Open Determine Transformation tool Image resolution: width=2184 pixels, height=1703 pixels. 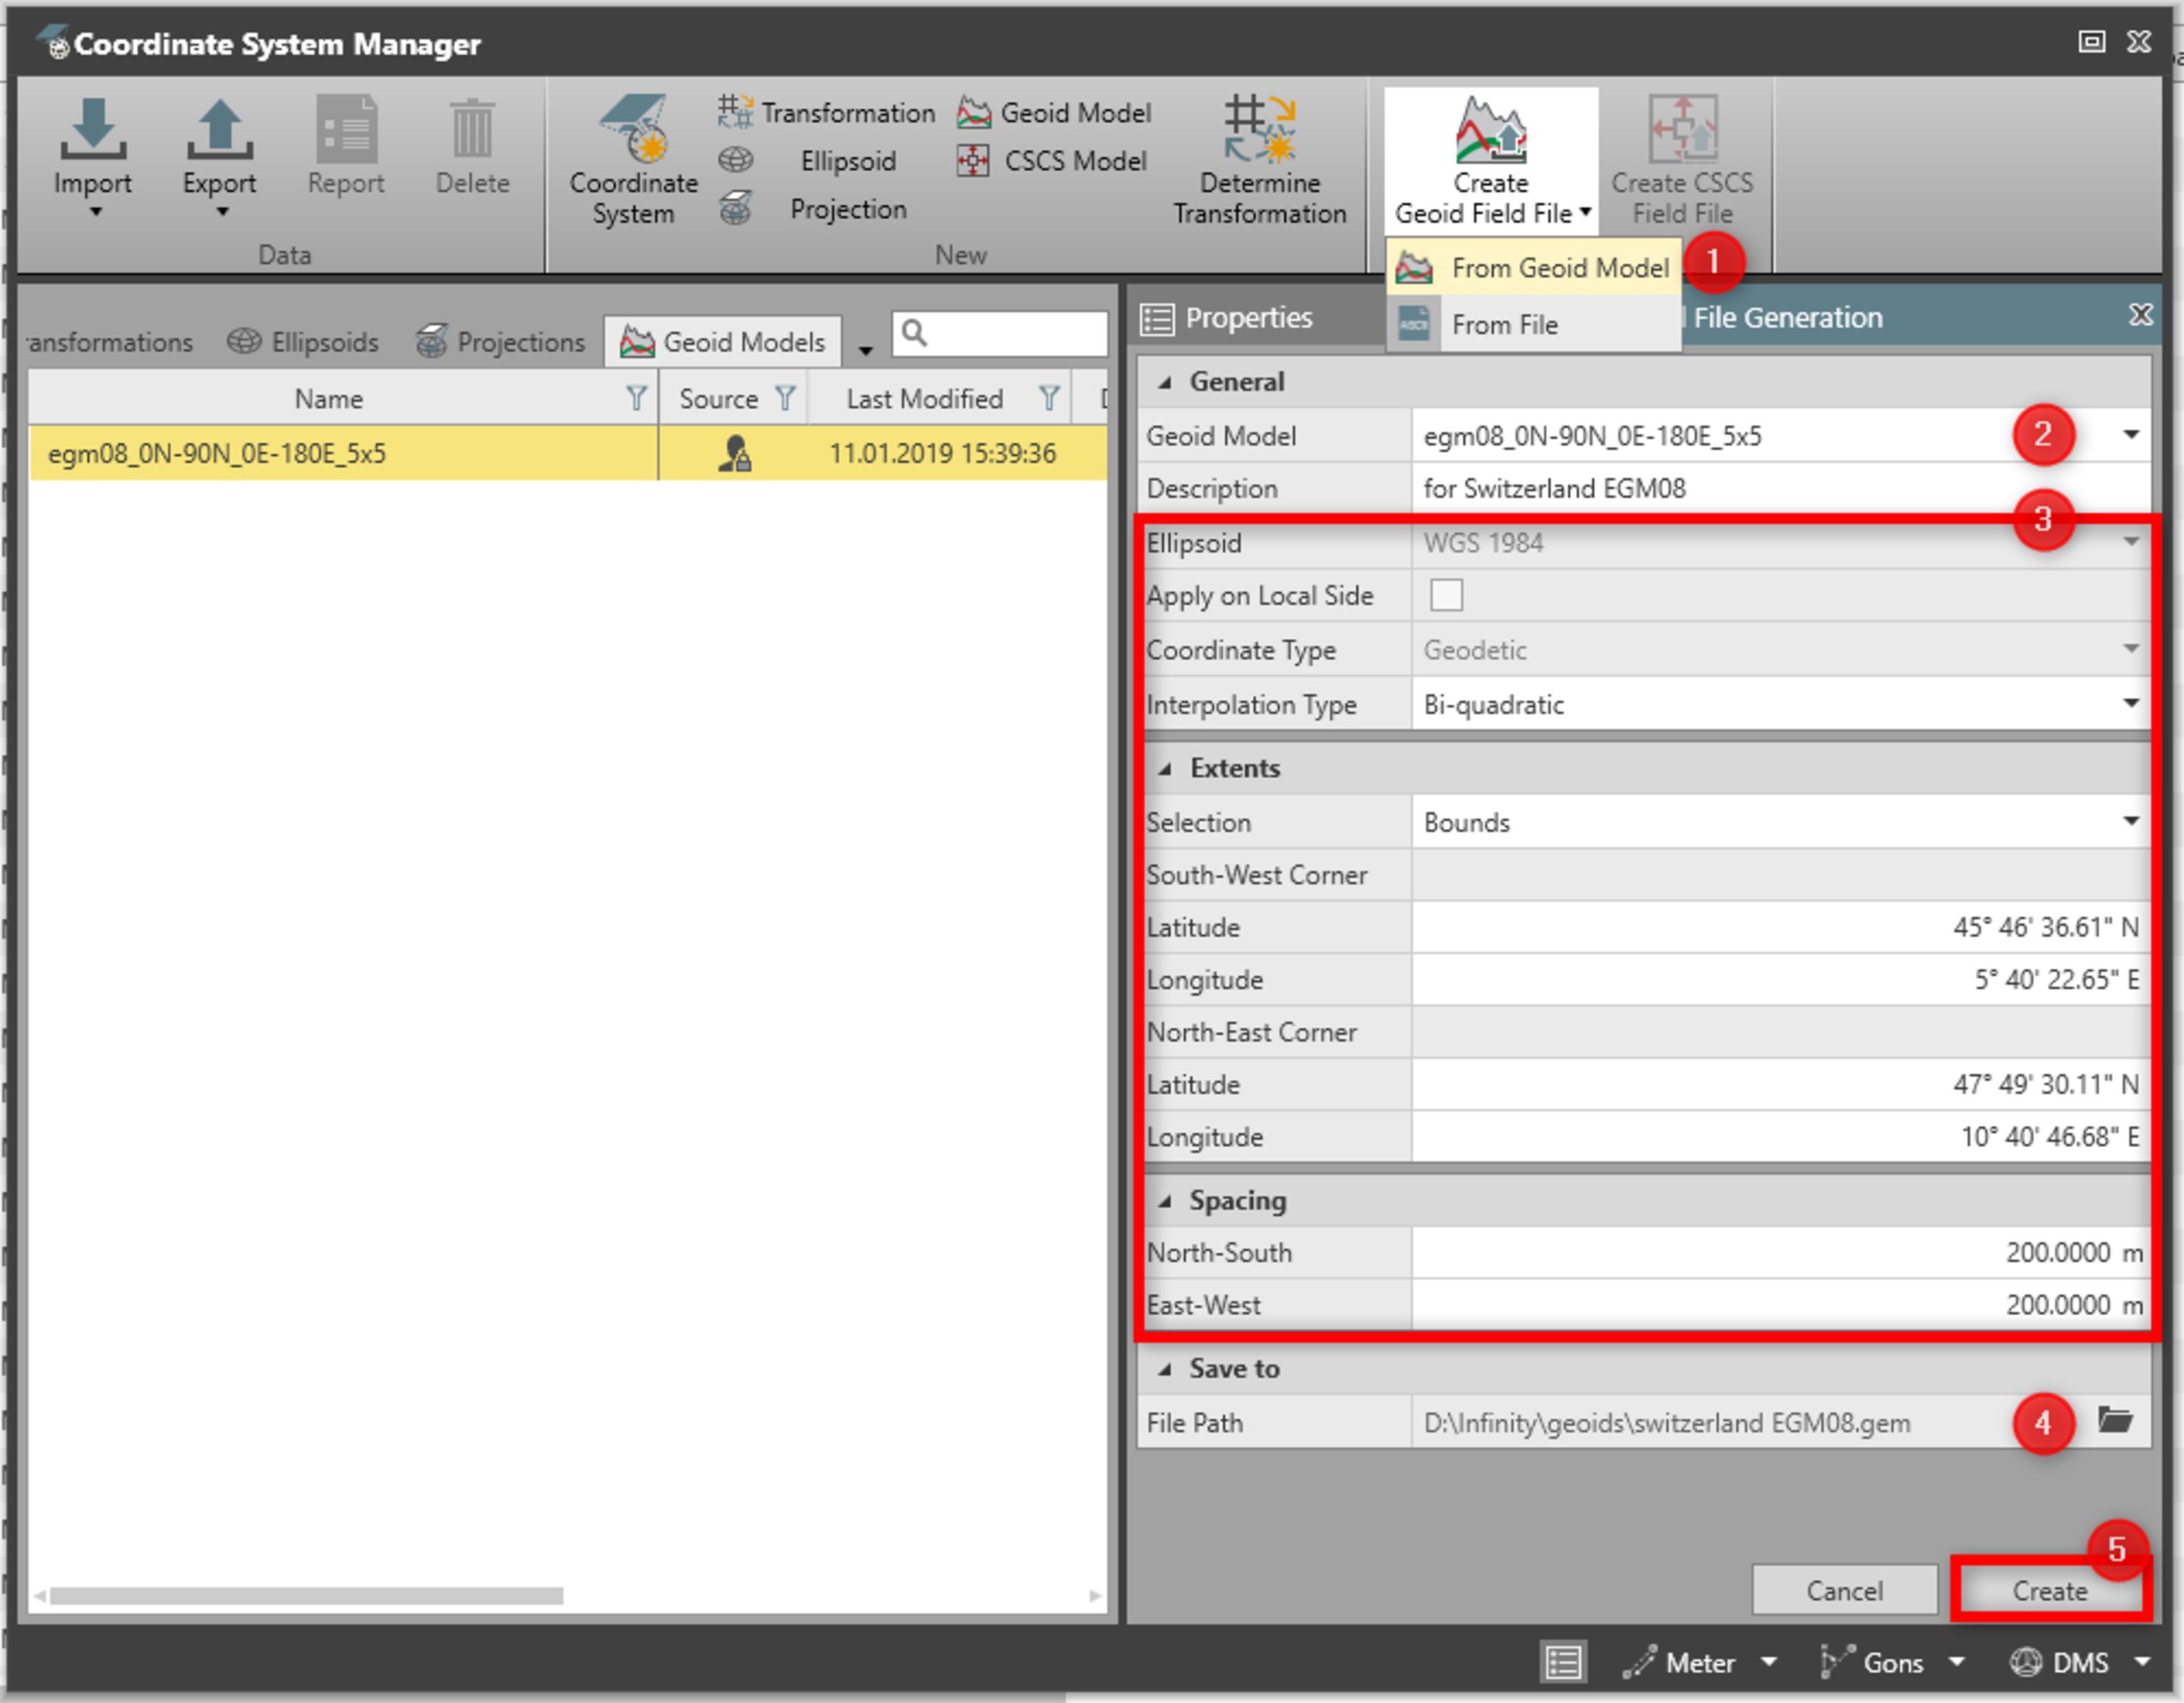pyautogui.click(x=1259, y=160)
